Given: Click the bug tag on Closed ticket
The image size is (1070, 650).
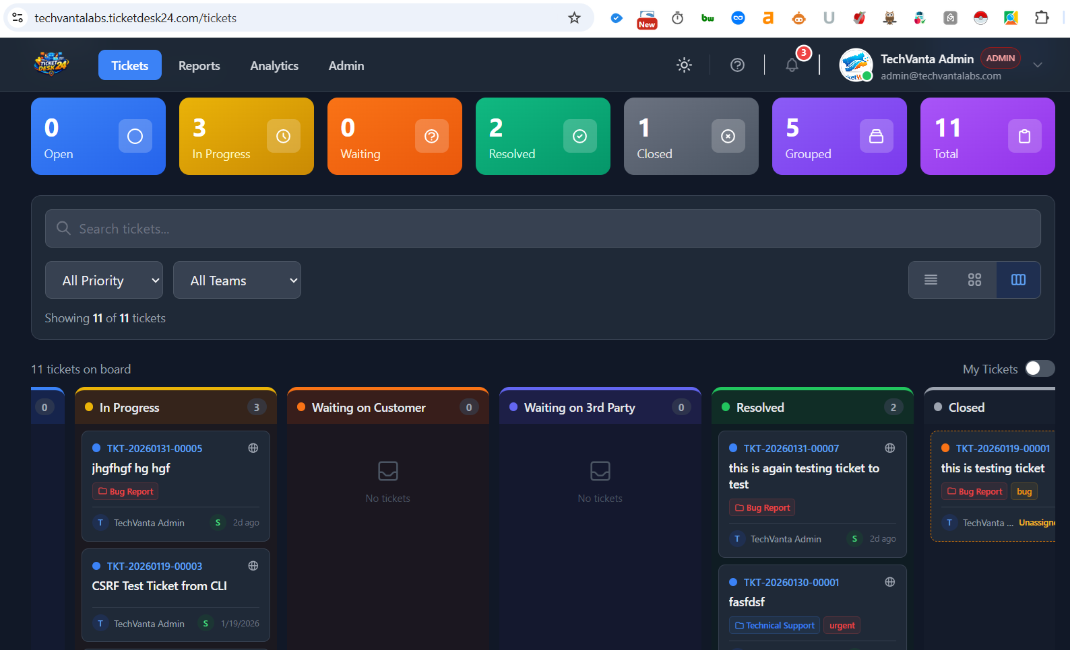Looking at the screenshot, I should [1024, 491].
